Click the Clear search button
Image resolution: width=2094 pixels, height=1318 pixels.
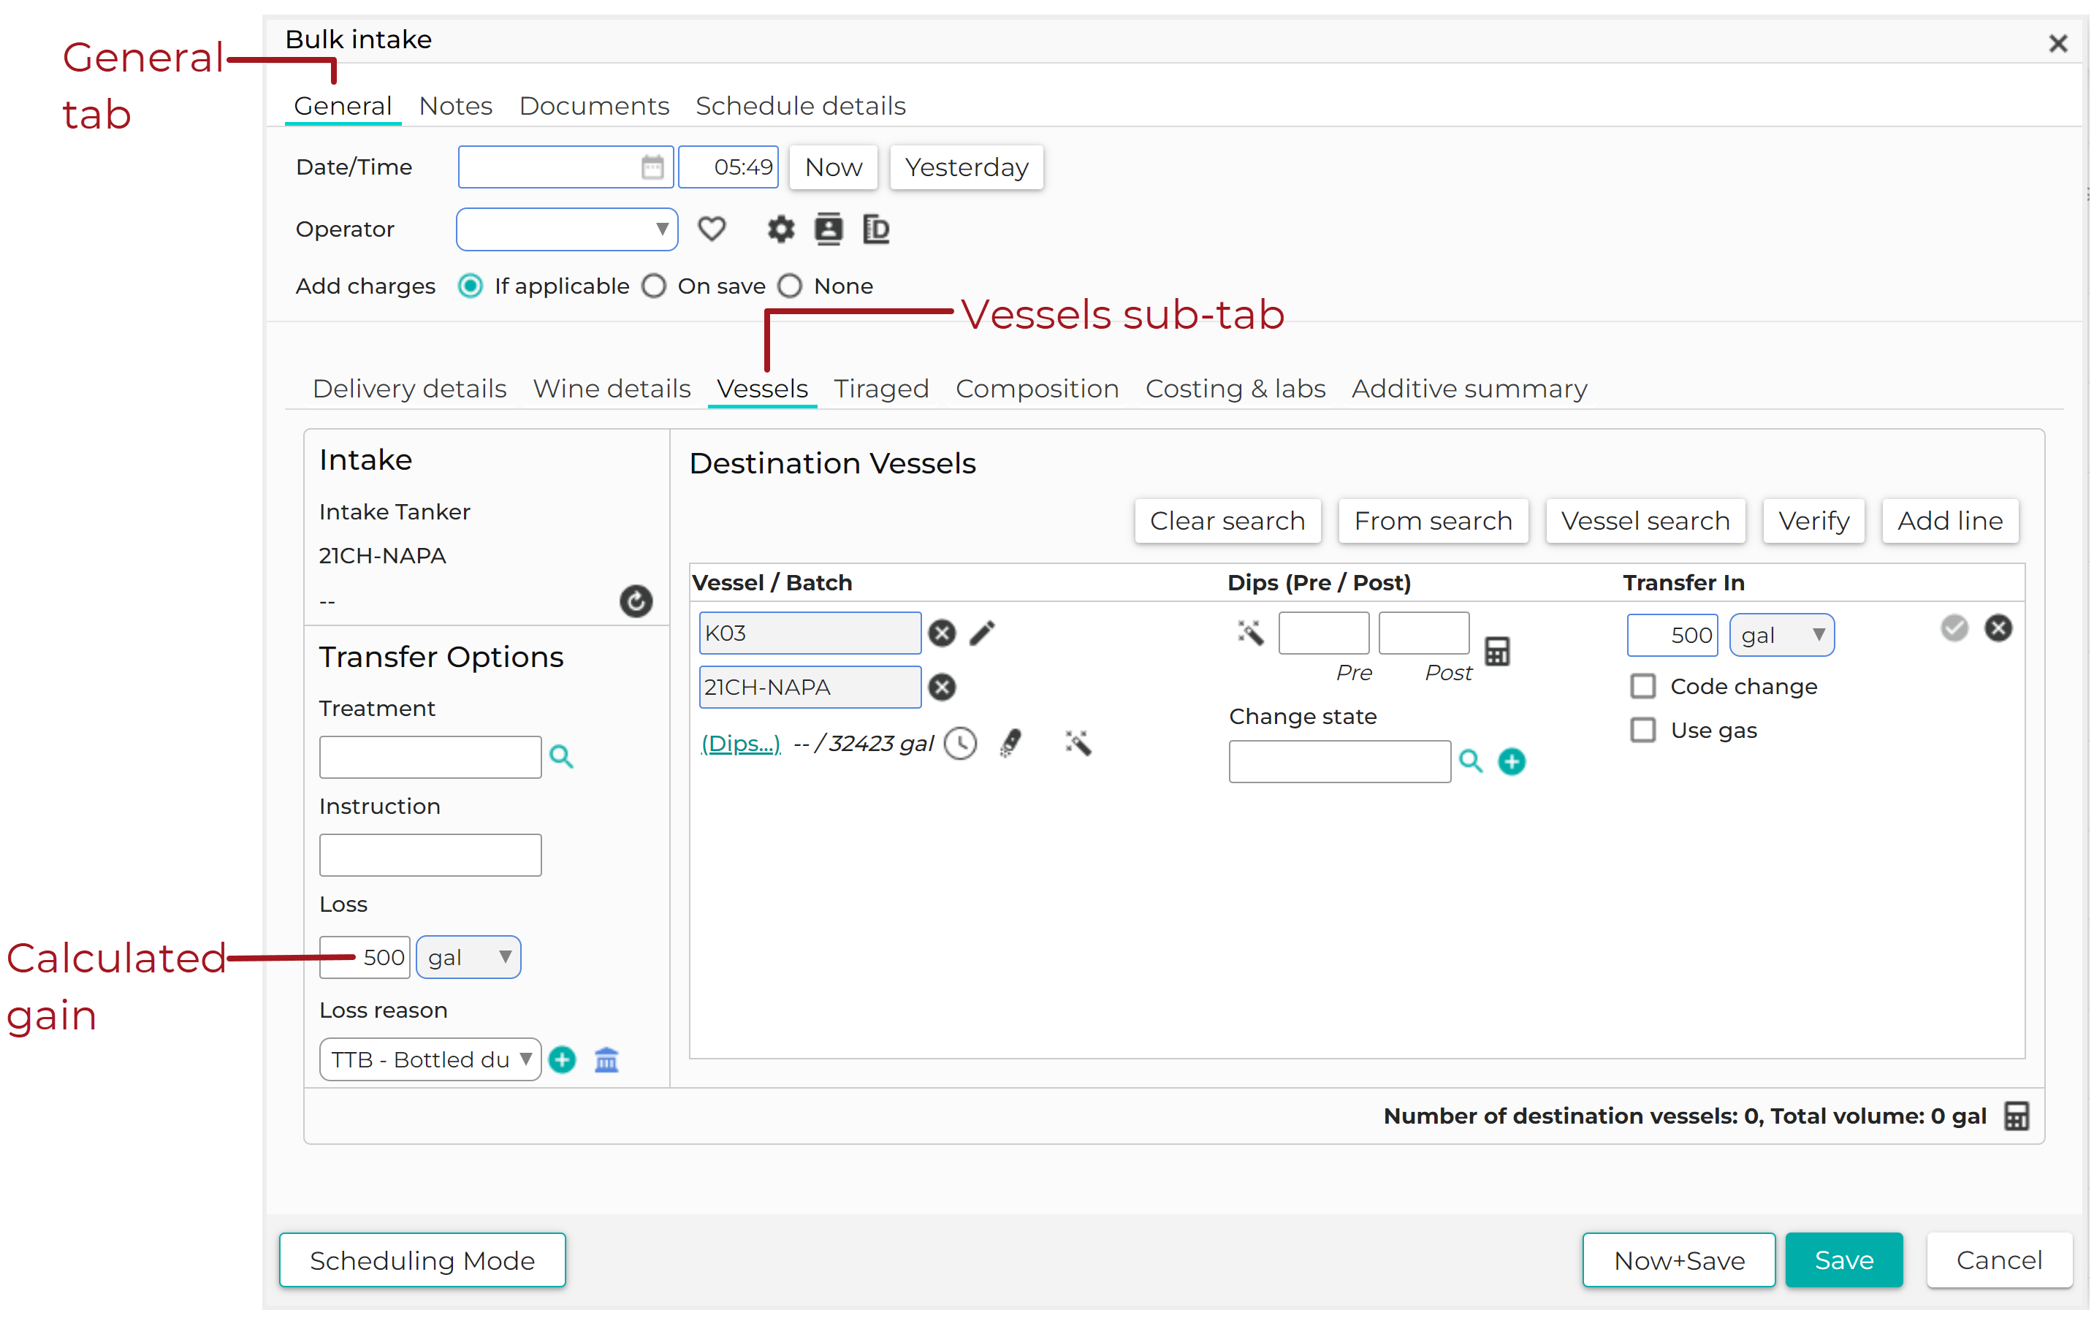[1228, 521]
